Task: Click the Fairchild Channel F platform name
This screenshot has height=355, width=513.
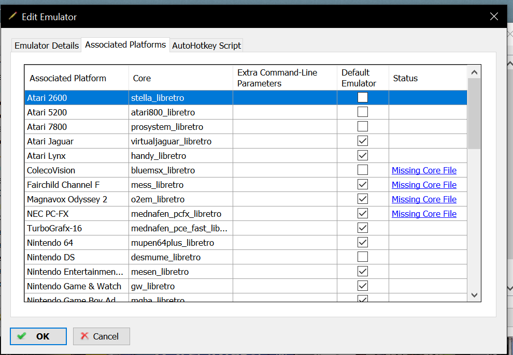Action: pyautogui.click(x=63, y=185)
